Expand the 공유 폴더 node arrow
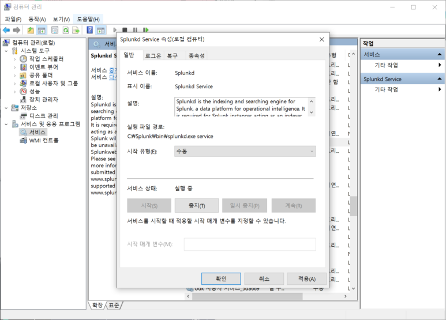This screenshot has width=446, height=320. (x=15, y=76)
